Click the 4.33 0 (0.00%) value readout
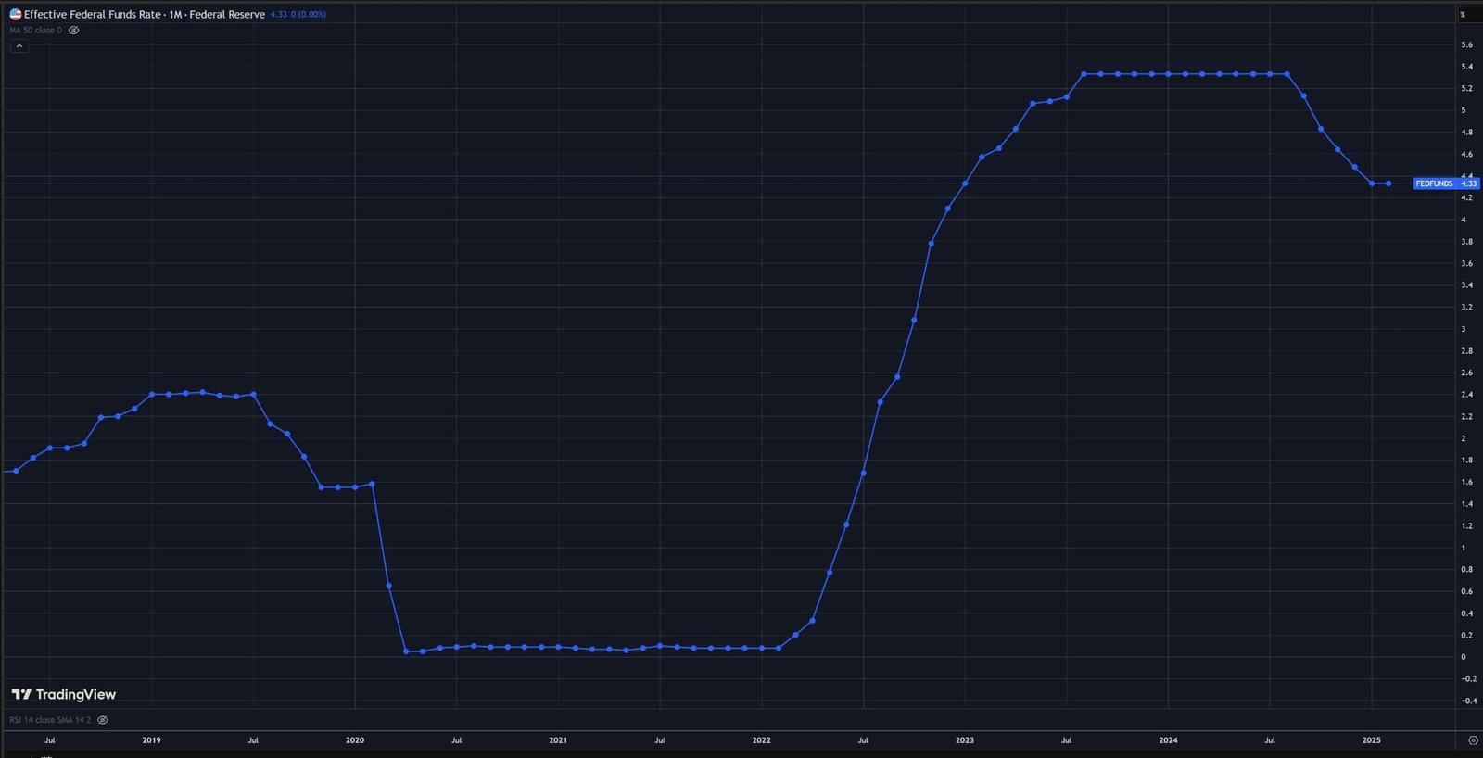 (x=298, y=14)
